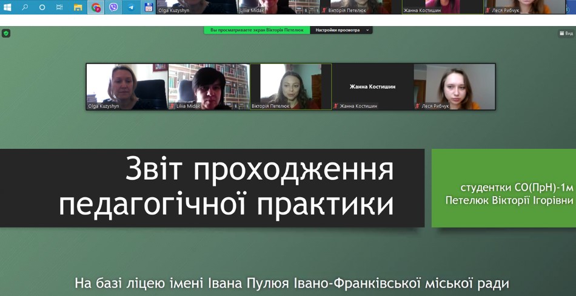Open the 'Вид' view layout menu
This screenshot has height=296, width=576.
tap(566, 33)
